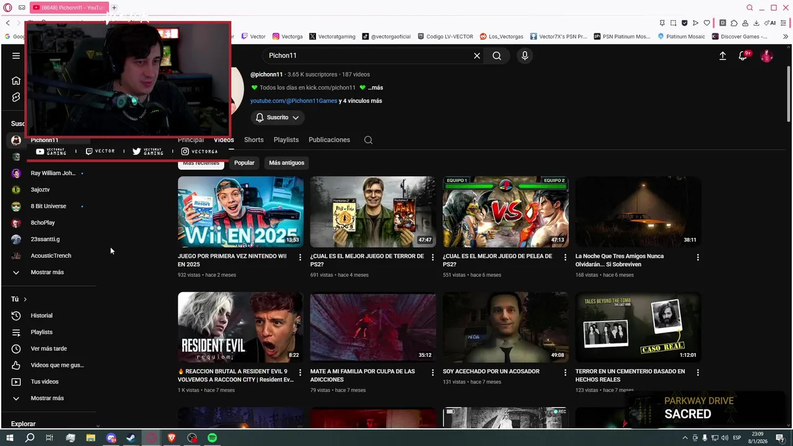Image resolution: width=793 pixels, height=446 pixels.
Task: Start voice search with the microphone
Action: [x=525, y=56]
